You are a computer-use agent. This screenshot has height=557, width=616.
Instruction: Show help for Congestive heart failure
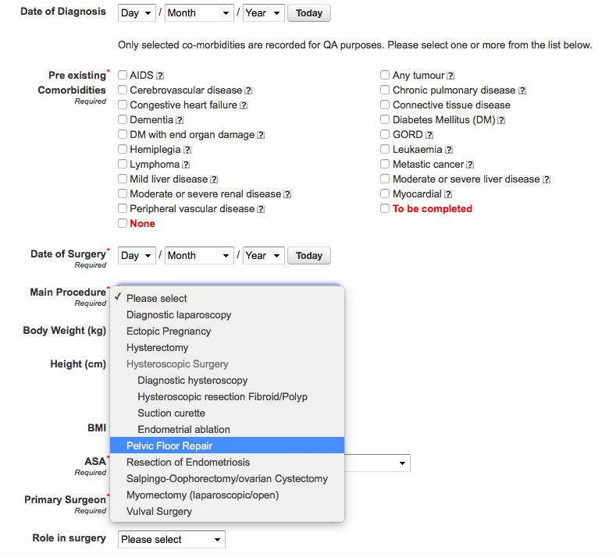click(x=244, y=105)
